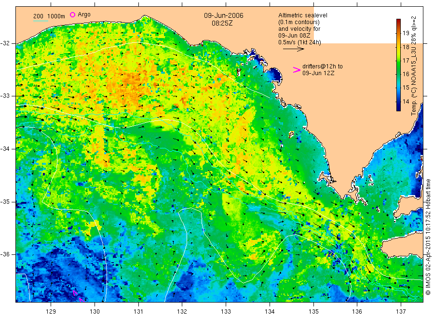Click the cyan bathymetry legend line sample
434x318 pixels.
pos(41,21)
